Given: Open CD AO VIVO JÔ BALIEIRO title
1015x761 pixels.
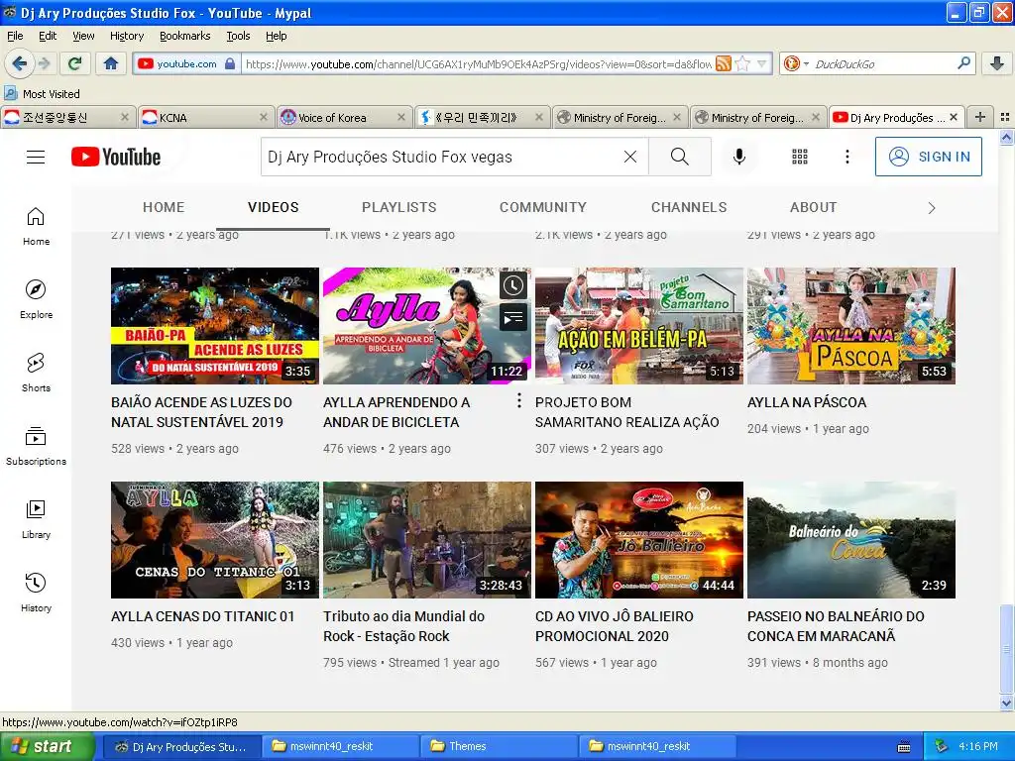Looking at the screenshot, I should pos(614,626).
